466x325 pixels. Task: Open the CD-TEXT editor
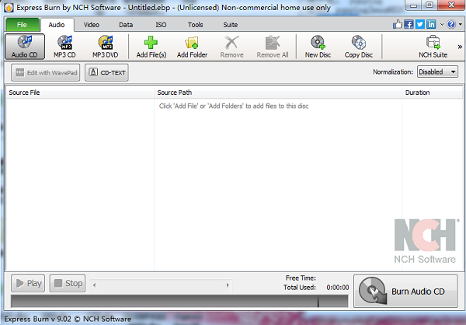[106, 72]
